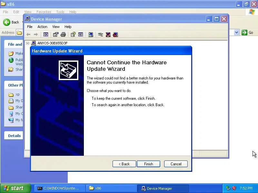Viewport: 258px width, 193px height.
Task: Click the Properties toolbar icon in Device Manager
Action: click(x=55, y=34)
